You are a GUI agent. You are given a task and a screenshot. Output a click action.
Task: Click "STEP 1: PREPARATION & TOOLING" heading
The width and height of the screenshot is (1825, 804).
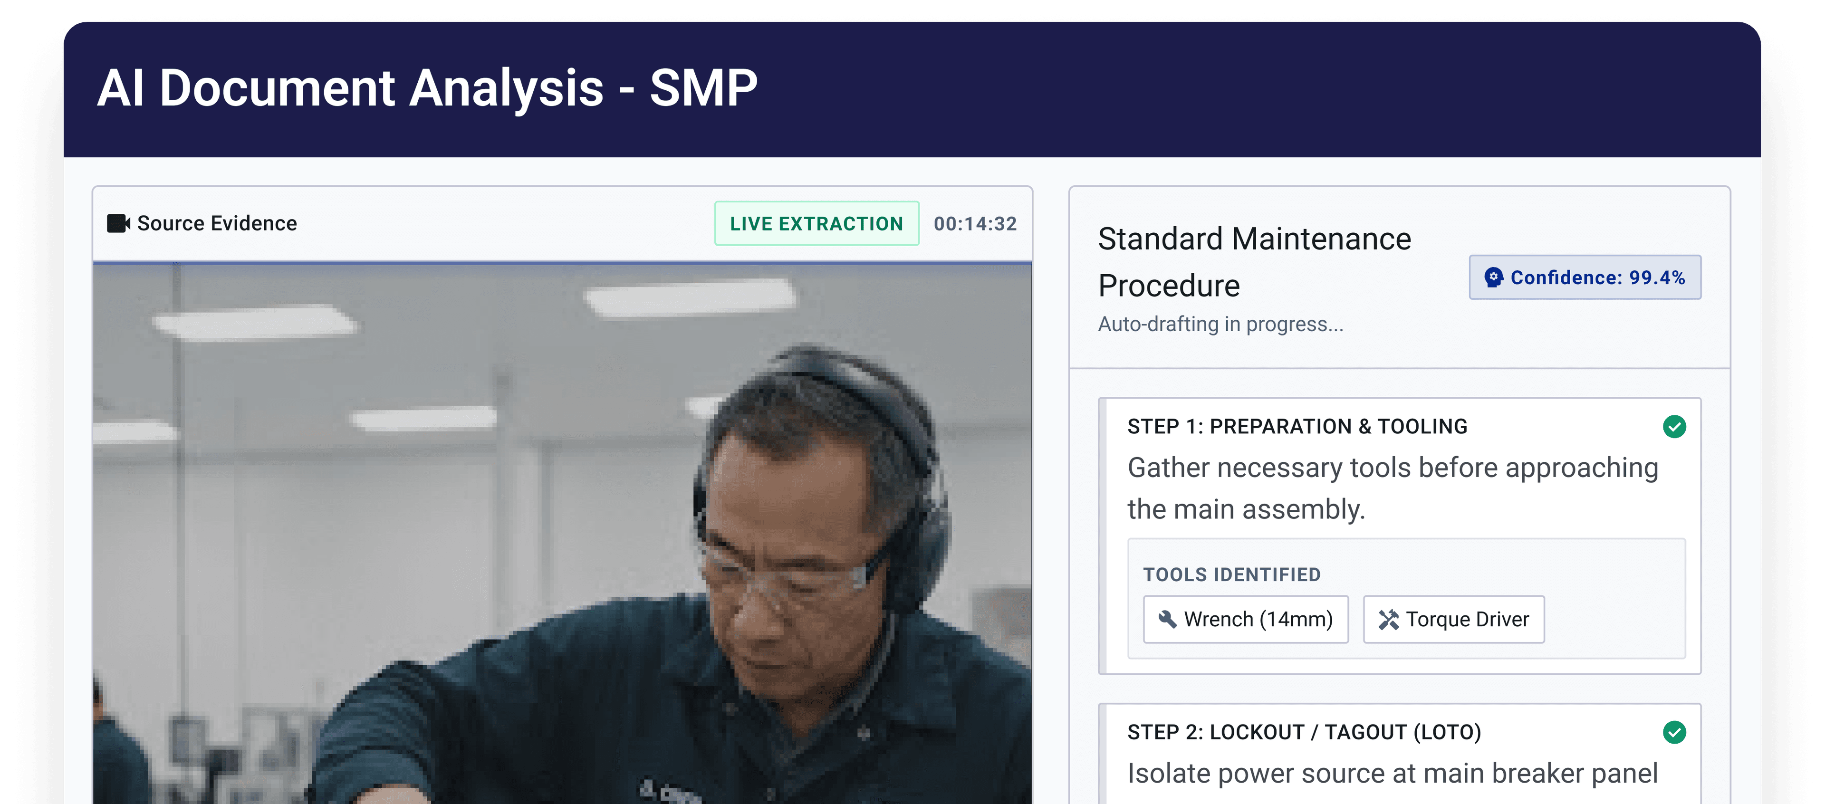pos(1297,426)
